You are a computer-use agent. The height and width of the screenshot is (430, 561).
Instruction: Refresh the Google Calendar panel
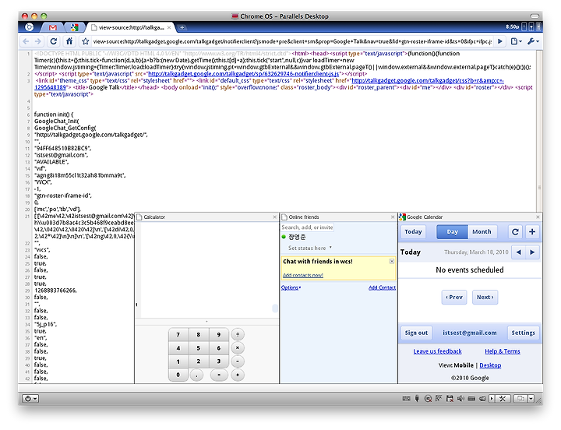click(x=515, y=232)
